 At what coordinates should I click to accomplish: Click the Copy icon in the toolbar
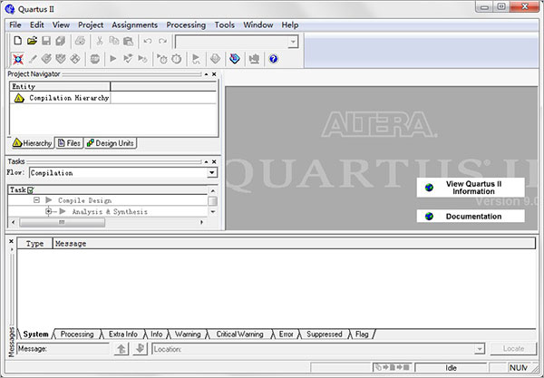click(x=114, y=41)
